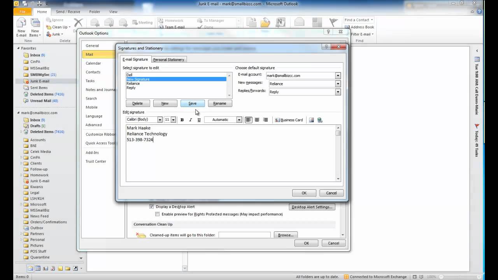Click Cancel in Signatures and Stationery

tap(331, 193)
